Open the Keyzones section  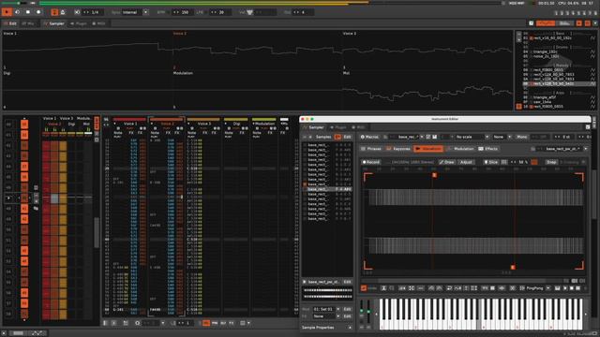pos(398,149)
